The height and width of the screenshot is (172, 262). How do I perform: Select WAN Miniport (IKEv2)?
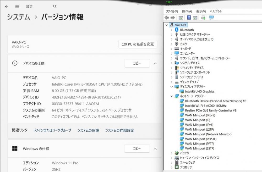200,115
